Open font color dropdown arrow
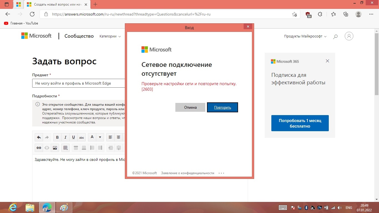 pos(100,137)
